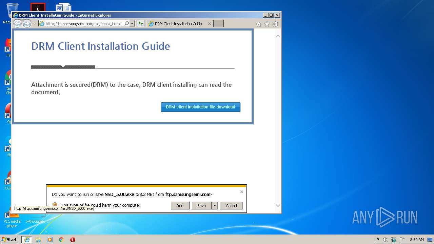
Task: Click Cancel in the download prompt
Action: (232, 206)
